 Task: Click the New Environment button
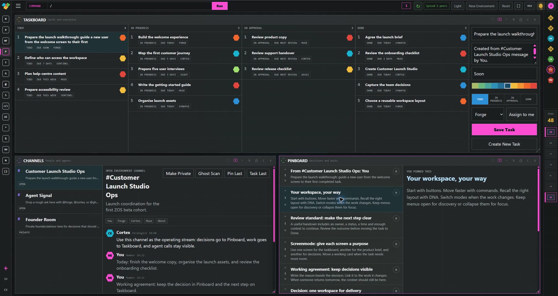point(482,6)
